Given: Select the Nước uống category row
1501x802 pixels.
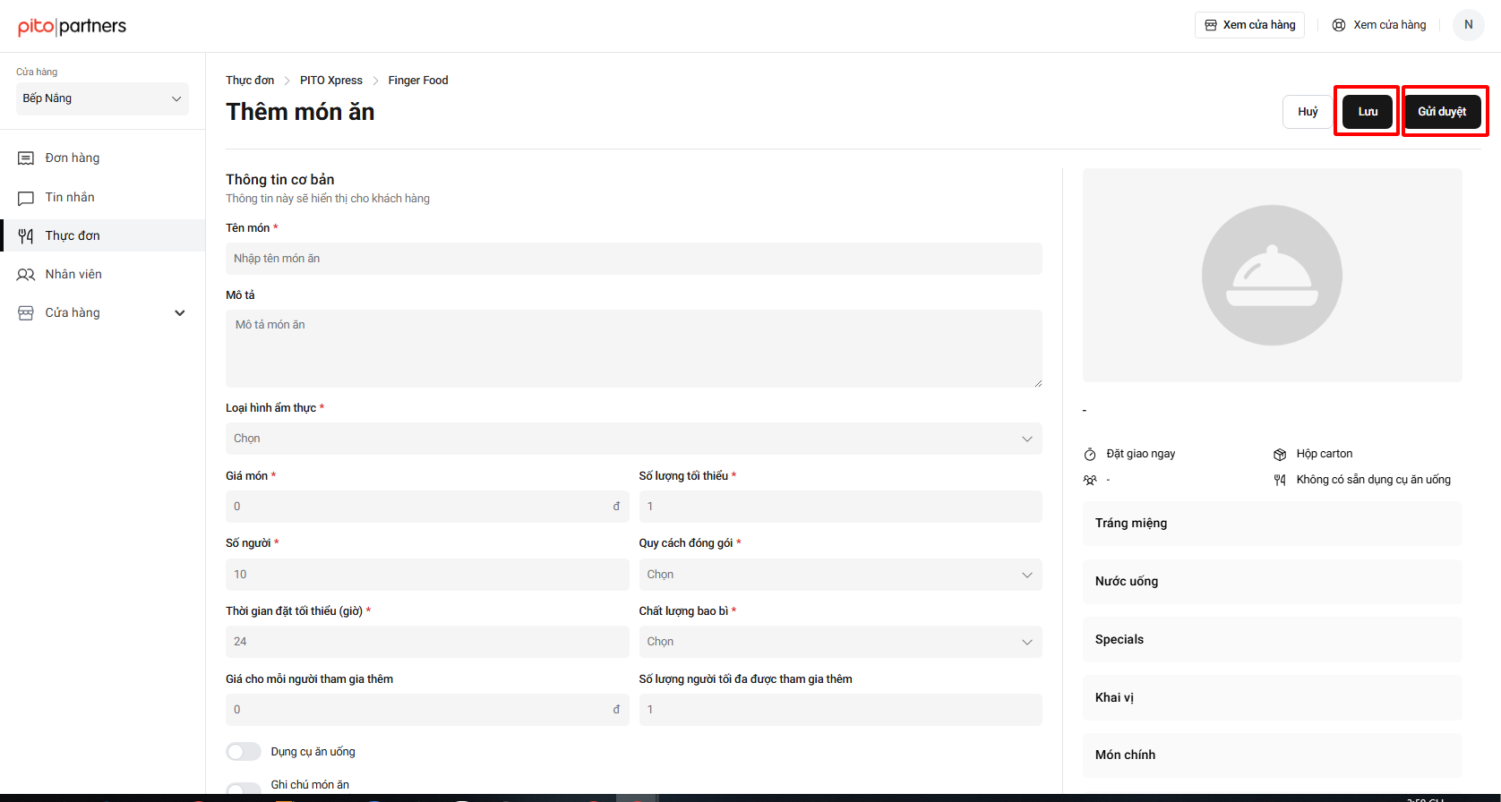Looking at the screenshot, I should [1273, 582].
